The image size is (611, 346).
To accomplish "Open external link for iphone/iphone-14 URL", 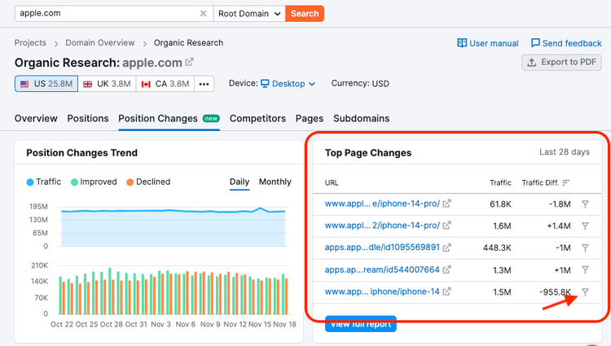I will click(x=446, y=291).
